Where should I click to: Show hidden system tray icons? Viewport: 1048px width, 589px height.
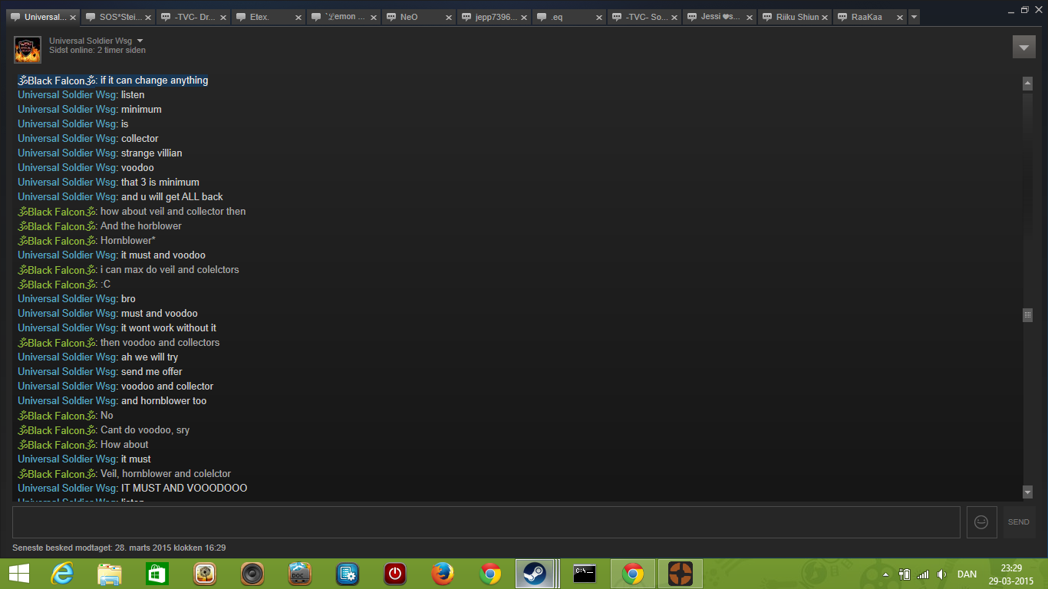(886, 574)
